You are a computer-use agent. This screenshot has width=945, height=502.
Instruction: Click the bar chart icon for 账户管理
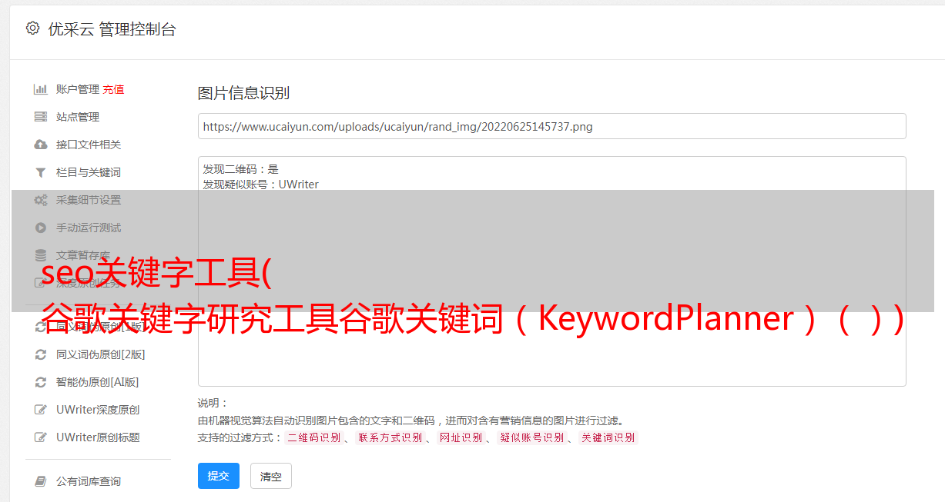41,89
